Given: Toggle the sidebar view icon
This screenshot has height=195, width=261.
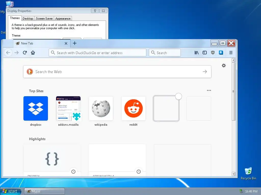Looking at the screenshot, I should click(205, 53).
